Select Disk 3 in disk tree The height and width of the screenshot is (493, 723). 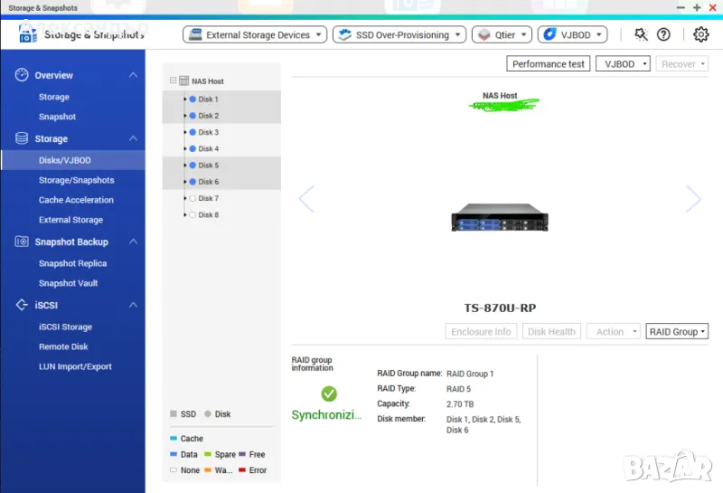point(208,132)
